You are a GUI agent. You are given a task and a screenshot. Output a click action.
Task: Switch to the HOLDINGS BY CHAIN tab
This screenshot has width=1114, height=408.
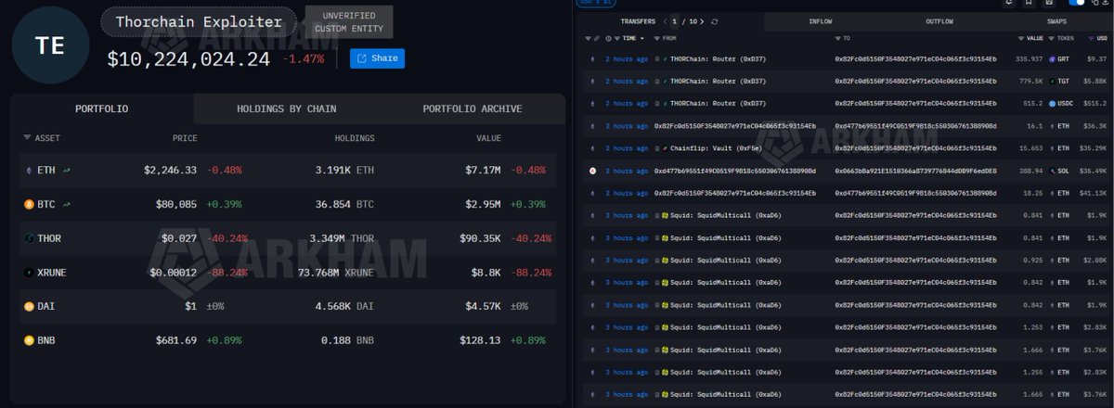tap(287, 109)
